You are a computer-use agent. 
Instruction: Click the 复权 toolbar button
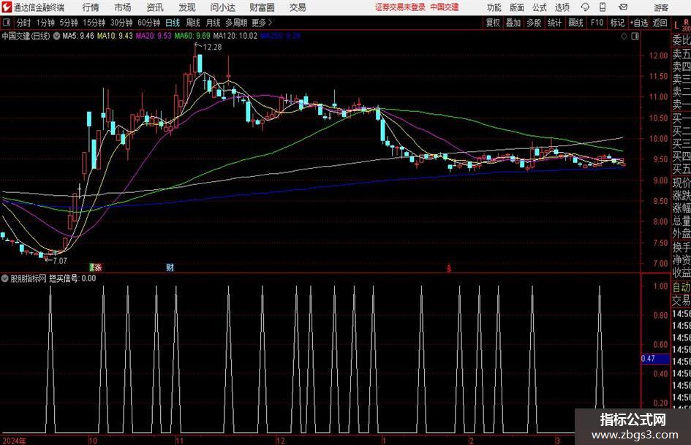tap(493, 23)
